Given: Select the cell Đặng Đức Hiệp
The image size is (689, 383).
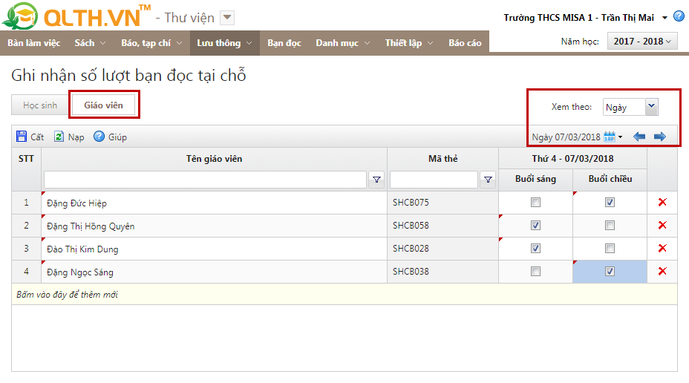Looking at the screenshot, I should click(x=215, y=203).
